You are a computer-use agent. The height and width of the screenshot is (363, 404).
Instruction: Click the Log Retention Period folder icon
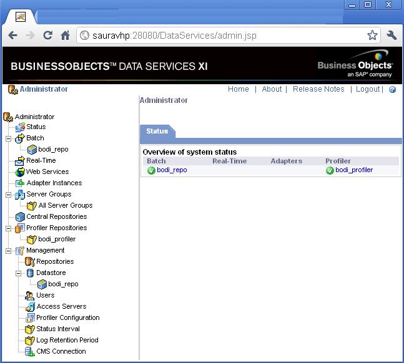(x=29, y=341)
